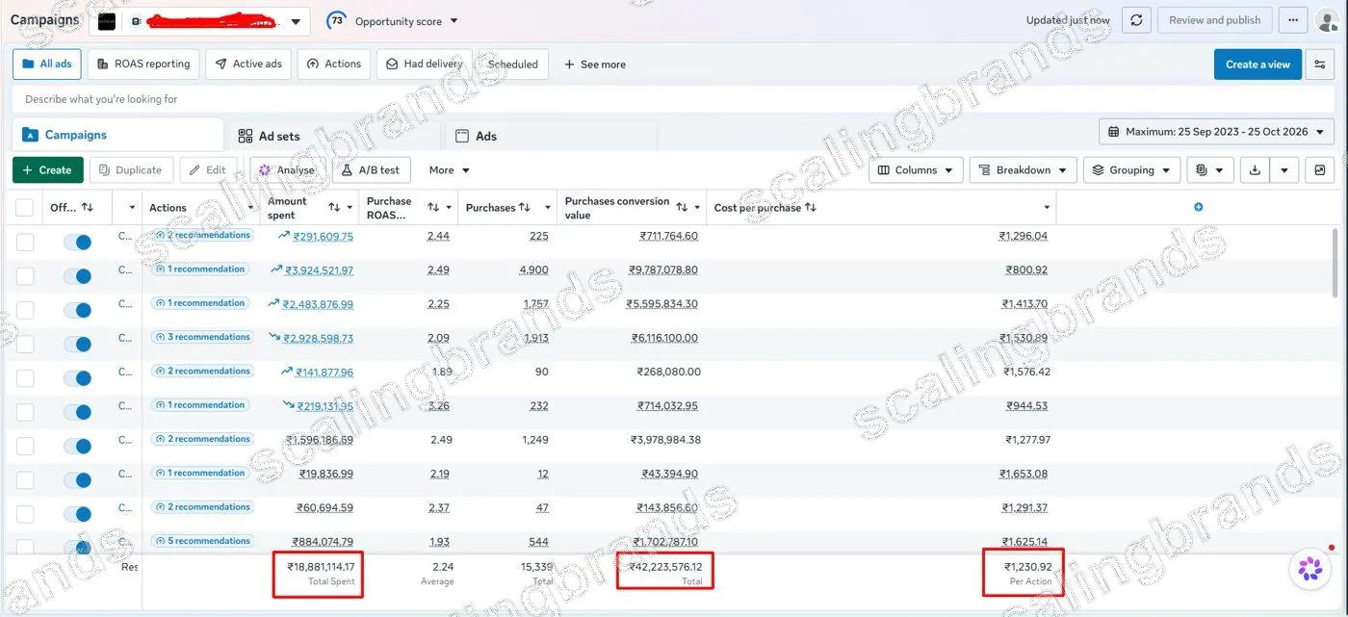This screenshot has height=617, width=1348.
Task: Switch to Active ads view
Action: coord(248,64)
